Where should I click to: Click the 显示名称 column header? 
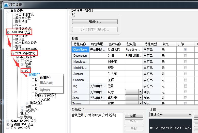[x=116, y=44]
